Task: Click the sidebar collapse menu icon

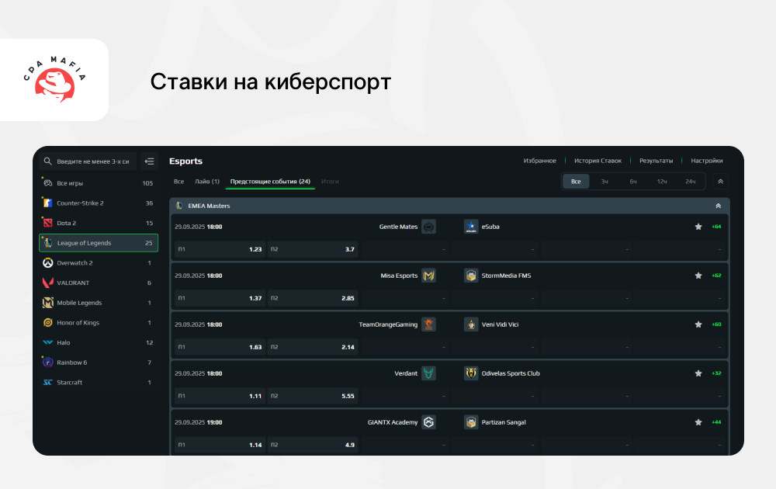Action: pos(150,161)
